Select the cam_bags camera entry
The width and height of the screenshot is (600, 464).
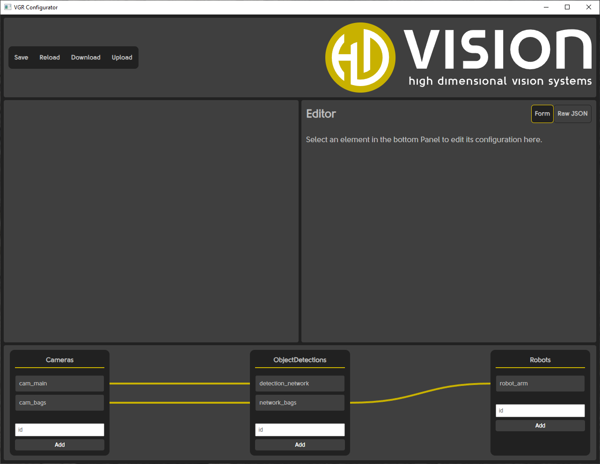click(59, 403)
